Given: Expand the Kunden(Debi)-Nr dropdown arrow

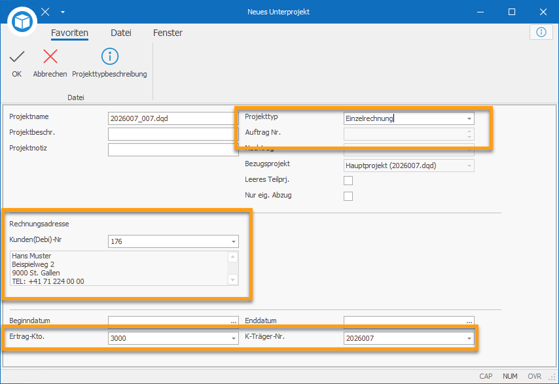Looking at the screenshot, I should 234,241.
